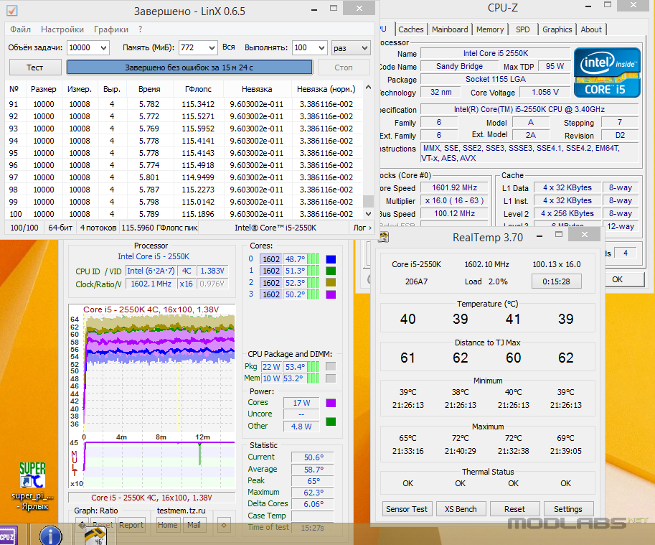Select result row number 100
Image resolution: width=655 pixels, height=545 pixels.
pyautogui.click(x=184, y=214)
